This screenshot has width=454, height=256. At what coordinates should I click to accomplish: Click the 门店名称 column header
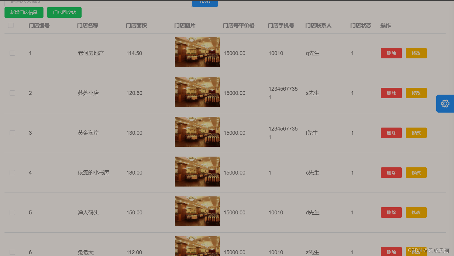click(88, 25)
